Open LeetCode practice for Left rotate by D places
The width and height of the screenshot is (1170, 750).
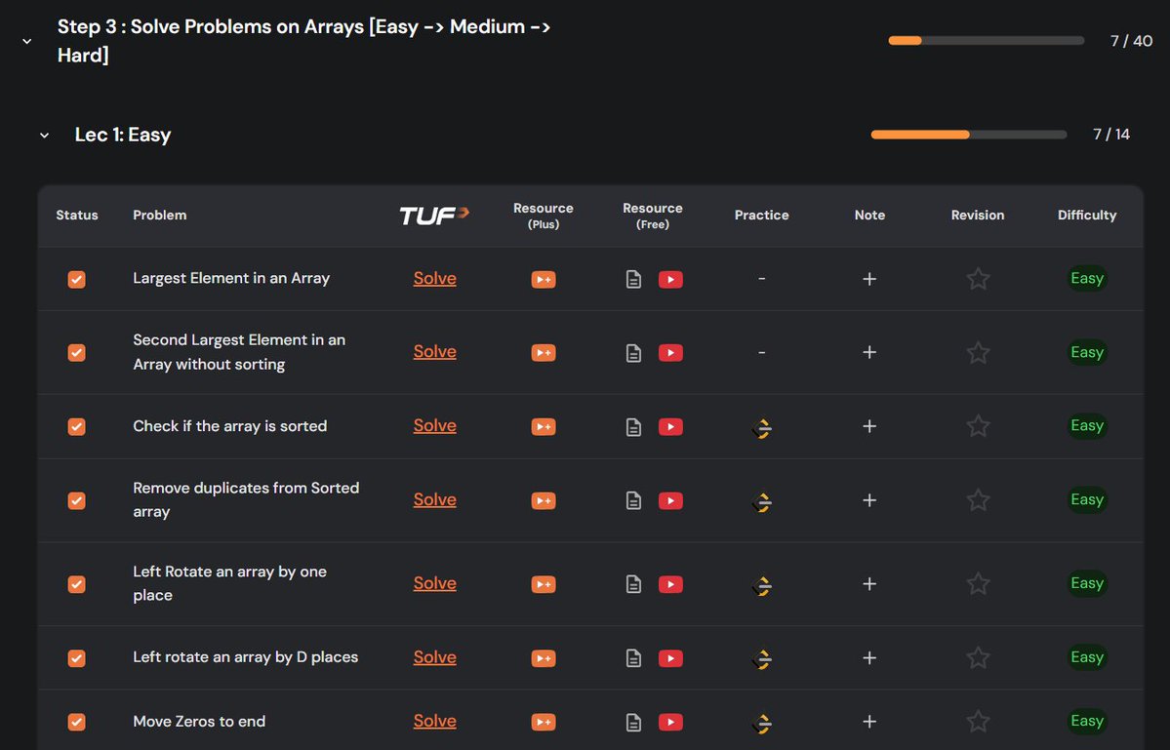coord(762,659)
